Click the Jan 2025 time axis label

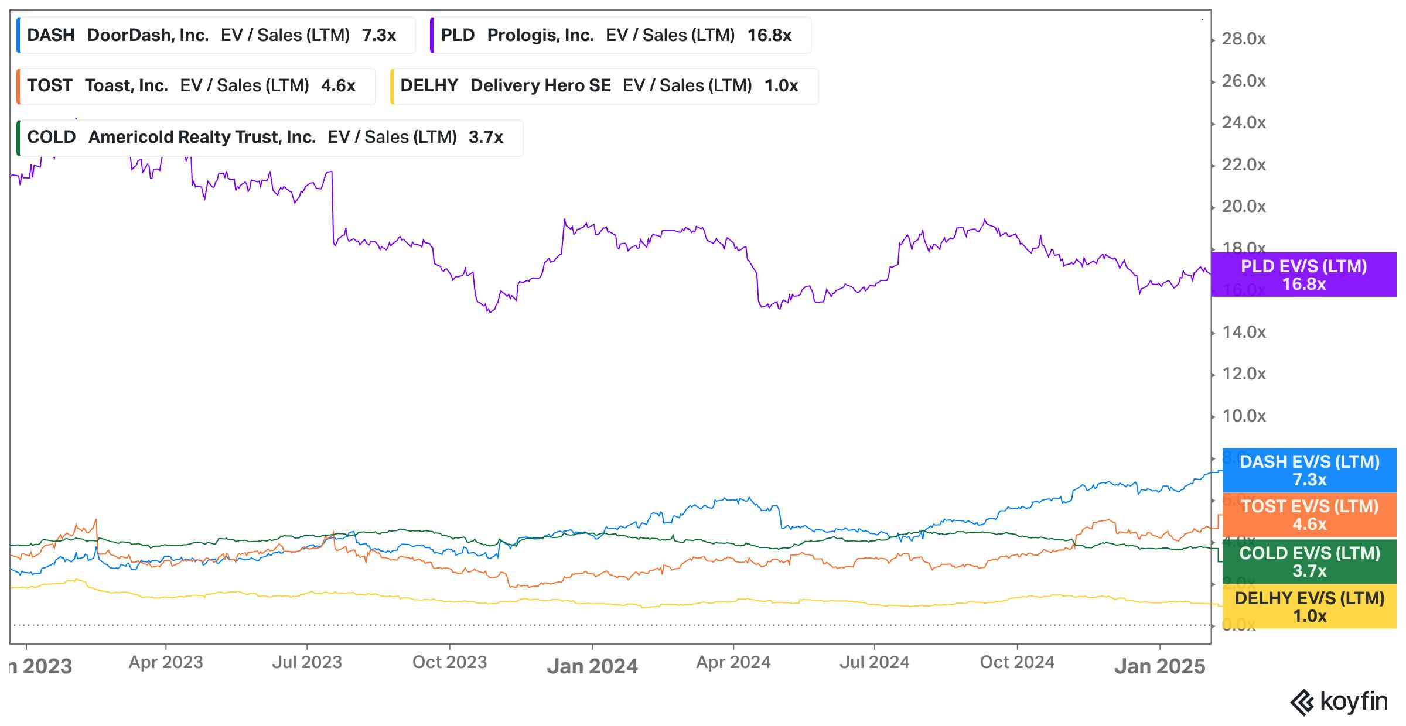click(1159, 666)
